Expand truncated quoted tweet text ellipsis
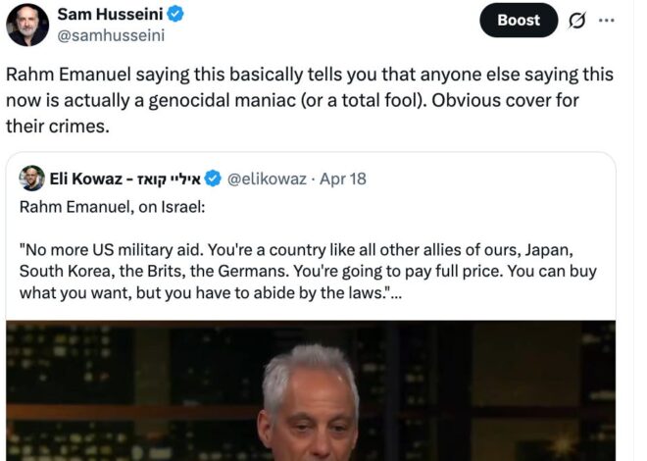The width and height of the screenshot is (647, 461). point(396,293)
